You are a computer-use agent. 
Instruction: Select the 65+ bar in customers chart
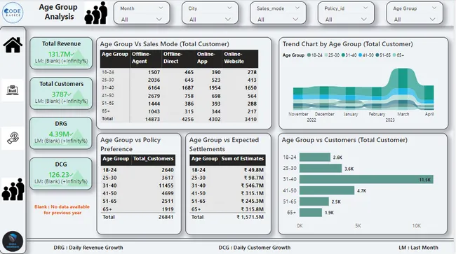[x=311, y=213]
